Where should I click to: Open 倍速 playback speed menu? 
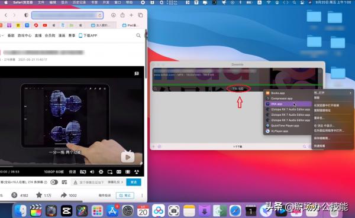[x=72, y=172]
